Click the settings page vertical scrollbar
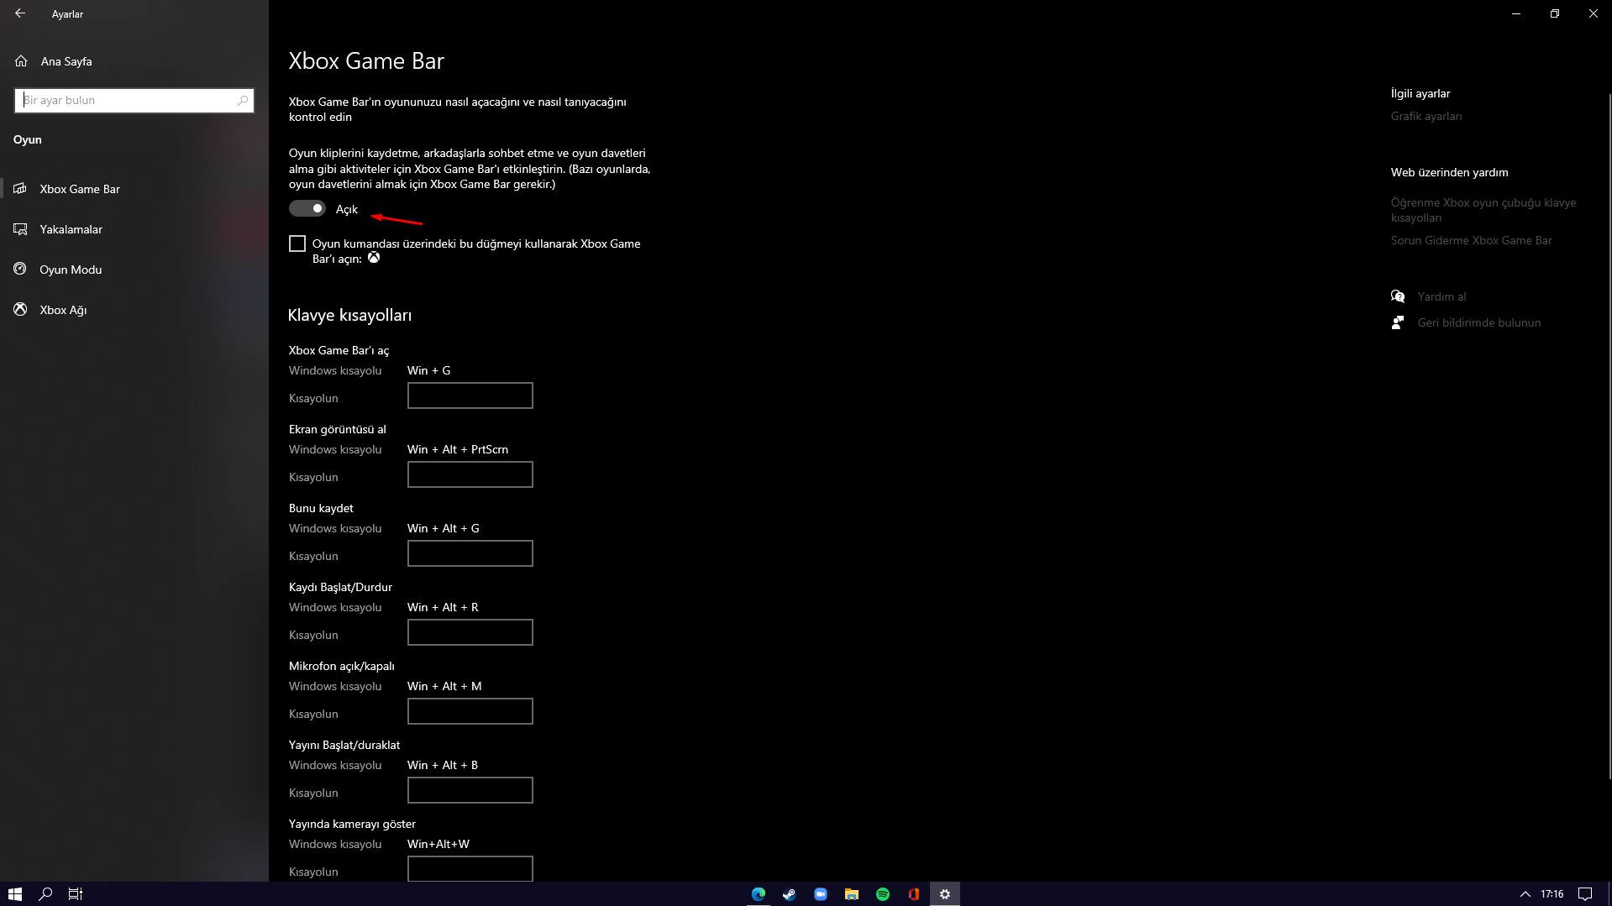This screenshot has height=906, width=1612. click(1609, 437)
